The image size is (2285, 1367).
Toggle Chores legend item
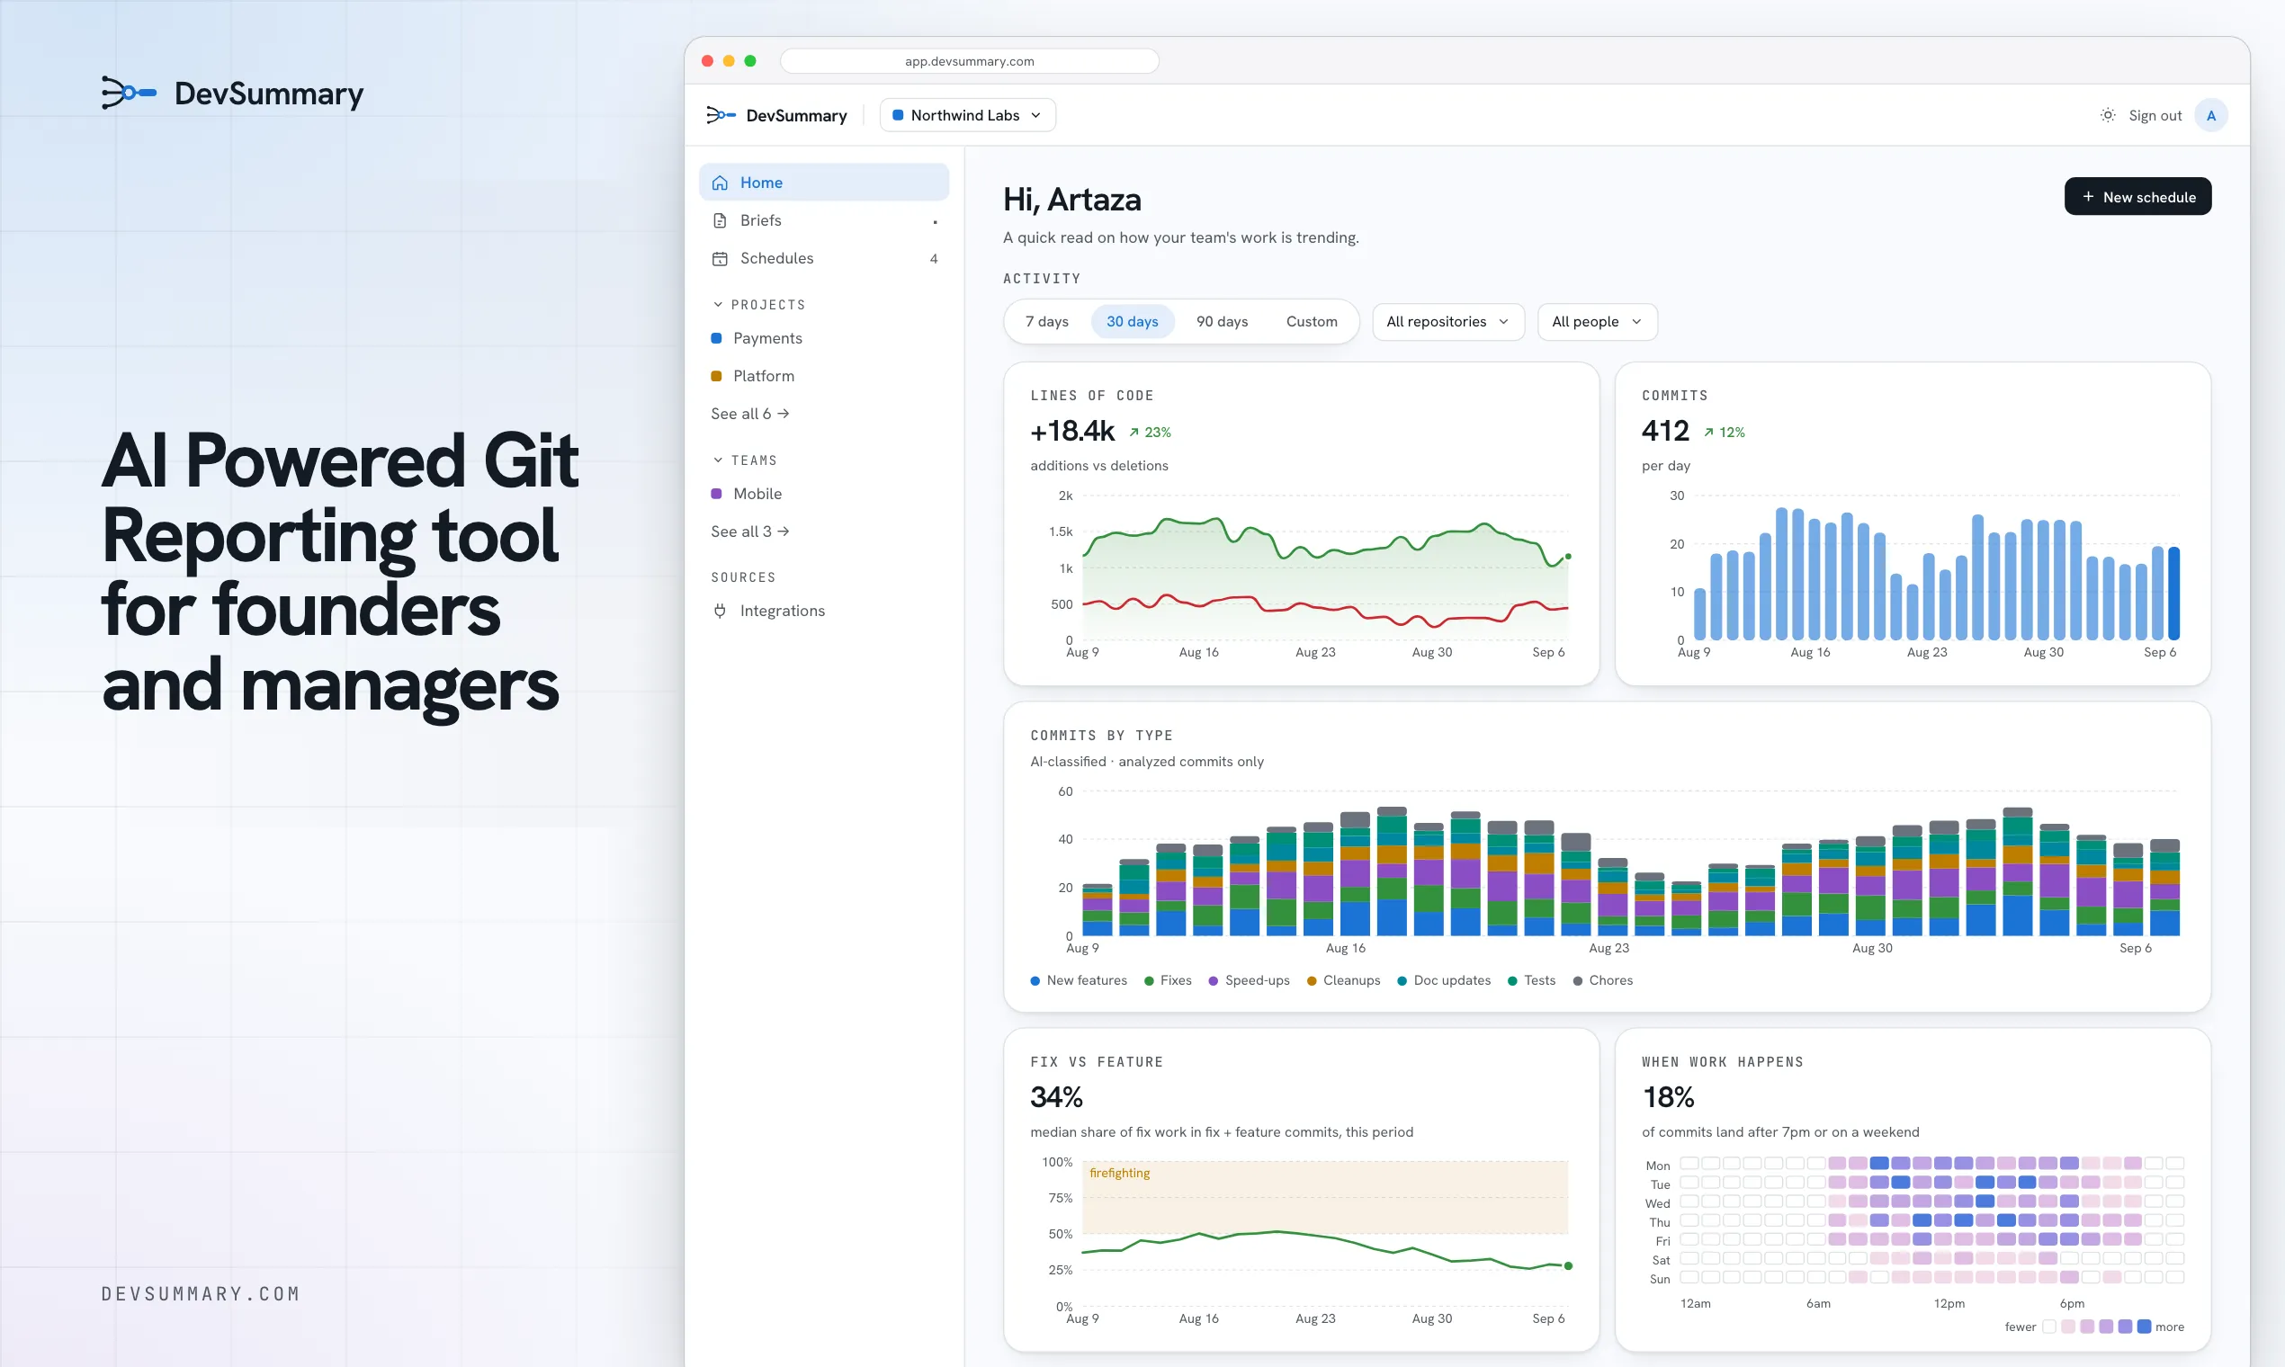pyautogui.click(x=1602, y=980)
